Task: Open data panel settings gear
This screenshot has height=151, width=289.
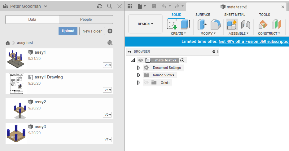Action: pos(110,31)
